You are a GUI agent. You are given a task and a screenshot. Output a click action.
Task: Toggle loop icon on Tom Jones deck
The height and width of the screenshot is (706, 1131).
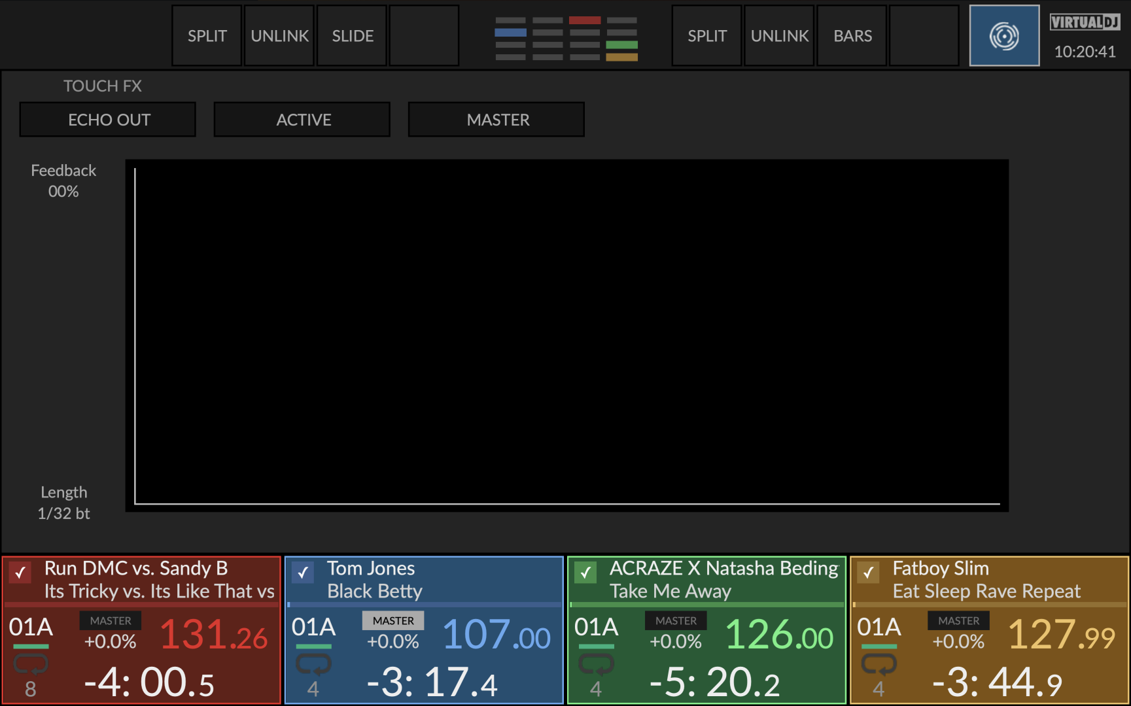point(313,665)
